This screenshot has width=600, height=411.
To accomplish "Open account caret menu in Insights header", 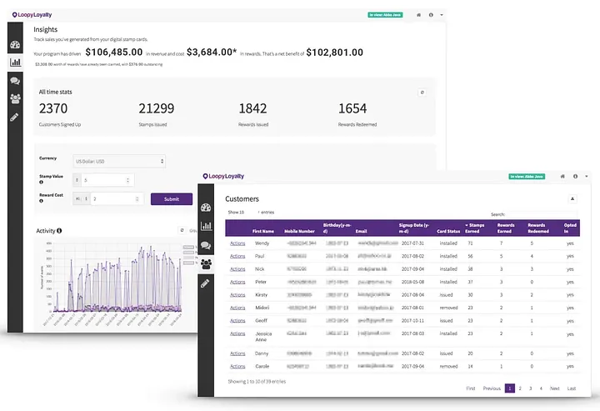I will tap(441, 15).
